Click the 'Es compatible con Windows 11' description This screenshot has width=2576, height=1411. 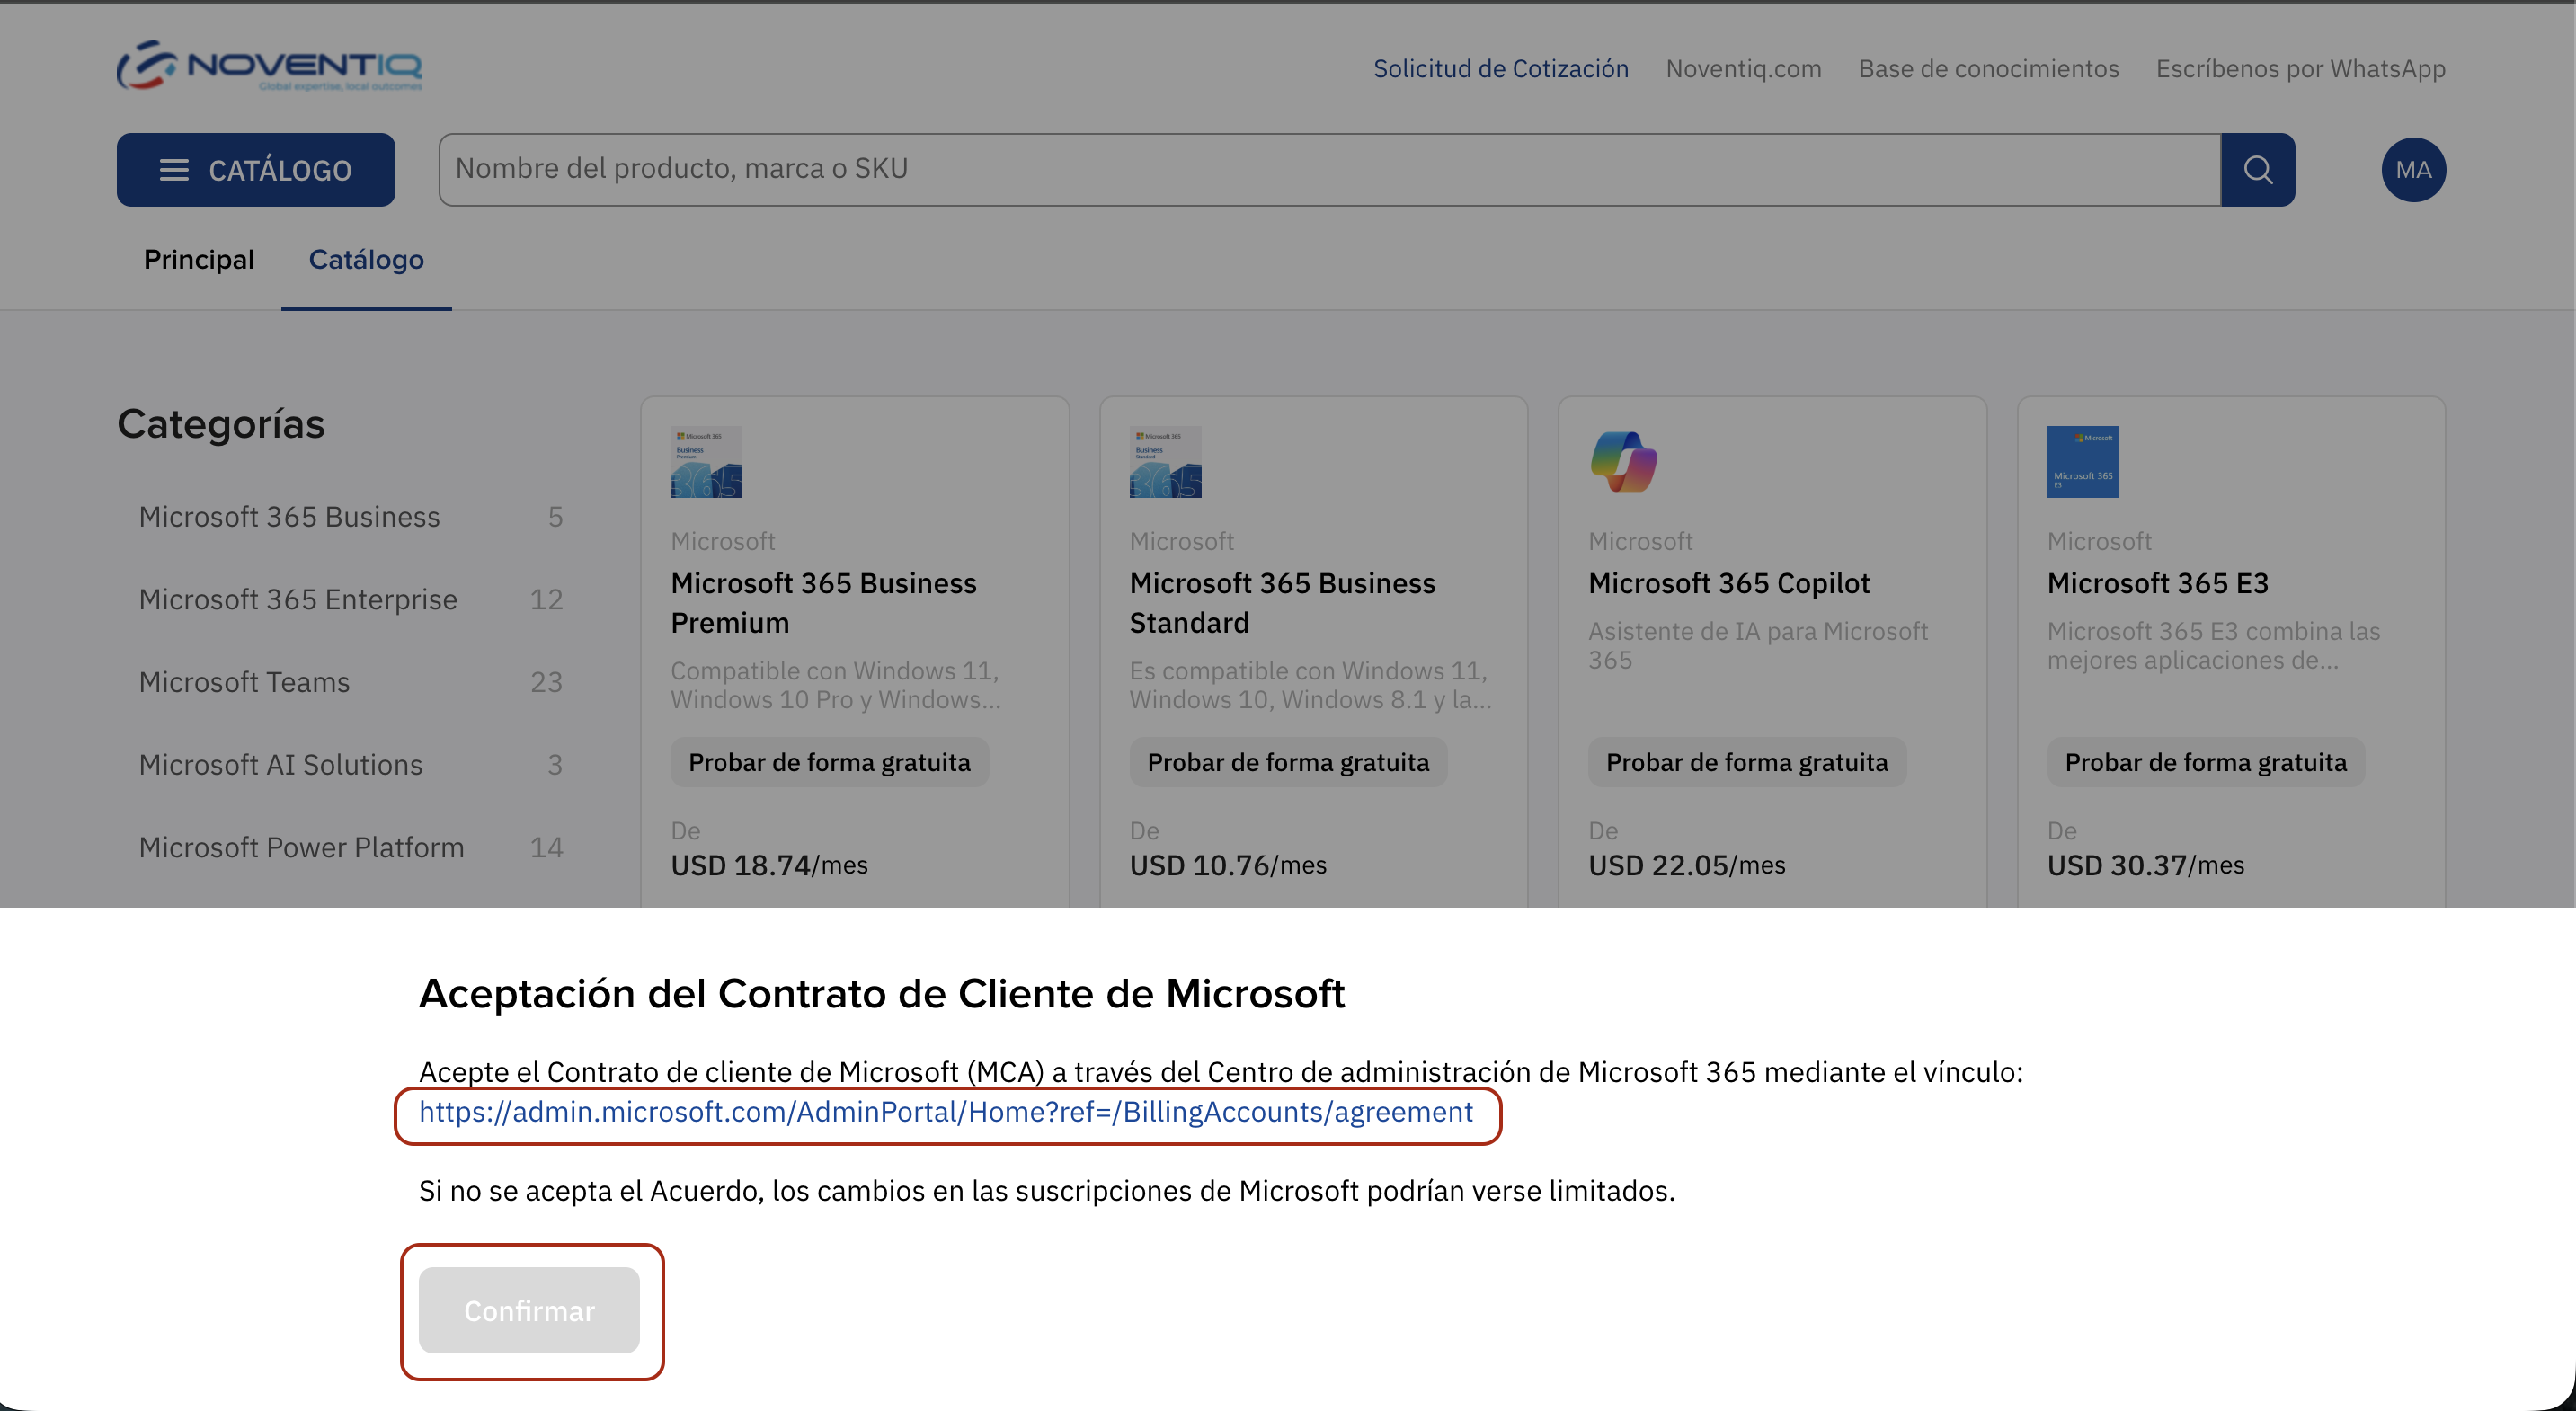pyautogui.click(x=1311, y=685)
